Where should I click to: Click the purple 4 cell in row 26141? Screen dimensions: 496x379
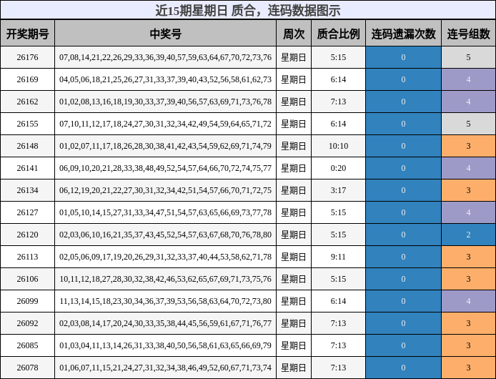tap(468, 168)
